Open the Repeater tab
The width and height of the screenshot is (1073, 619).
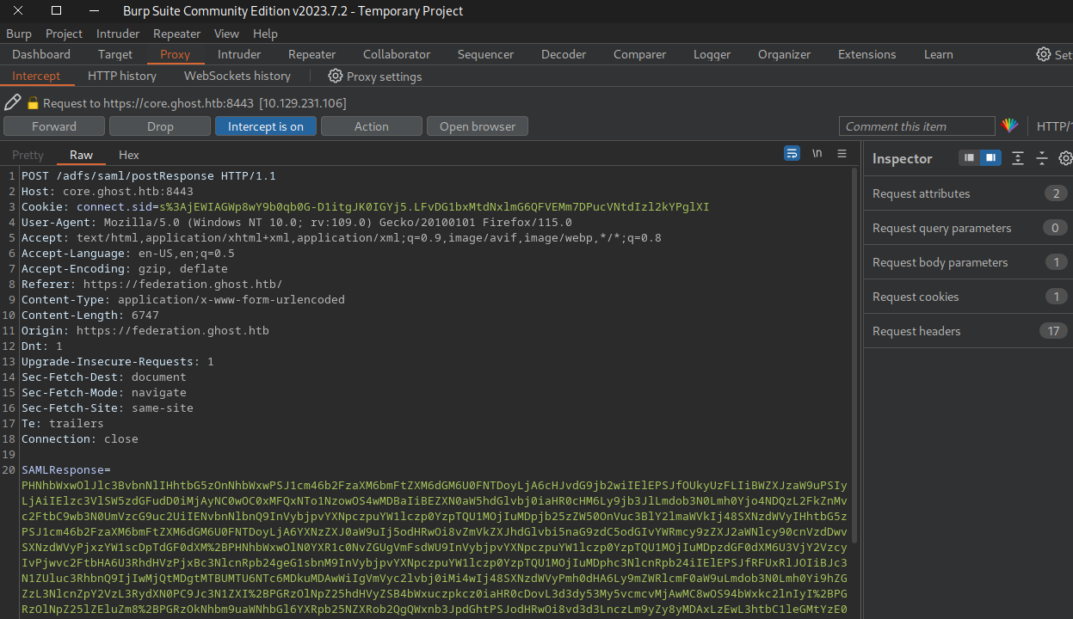point(311,54)
